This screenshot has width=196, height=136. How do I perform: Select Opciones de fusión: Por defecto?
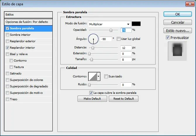28,22
